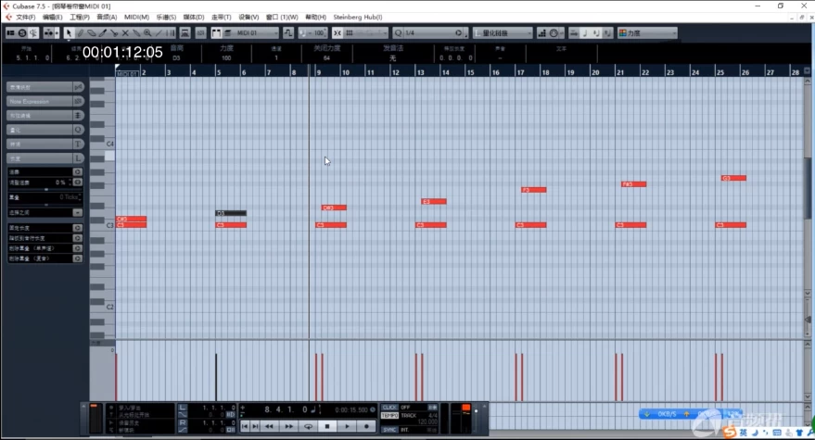Toggle the metronome CLICK button
The width and height of the screenshot is (815, 440).
point(389,408)
